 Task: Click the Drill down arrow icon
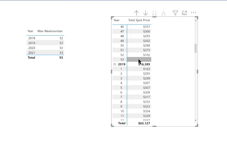tap(146, 13)
